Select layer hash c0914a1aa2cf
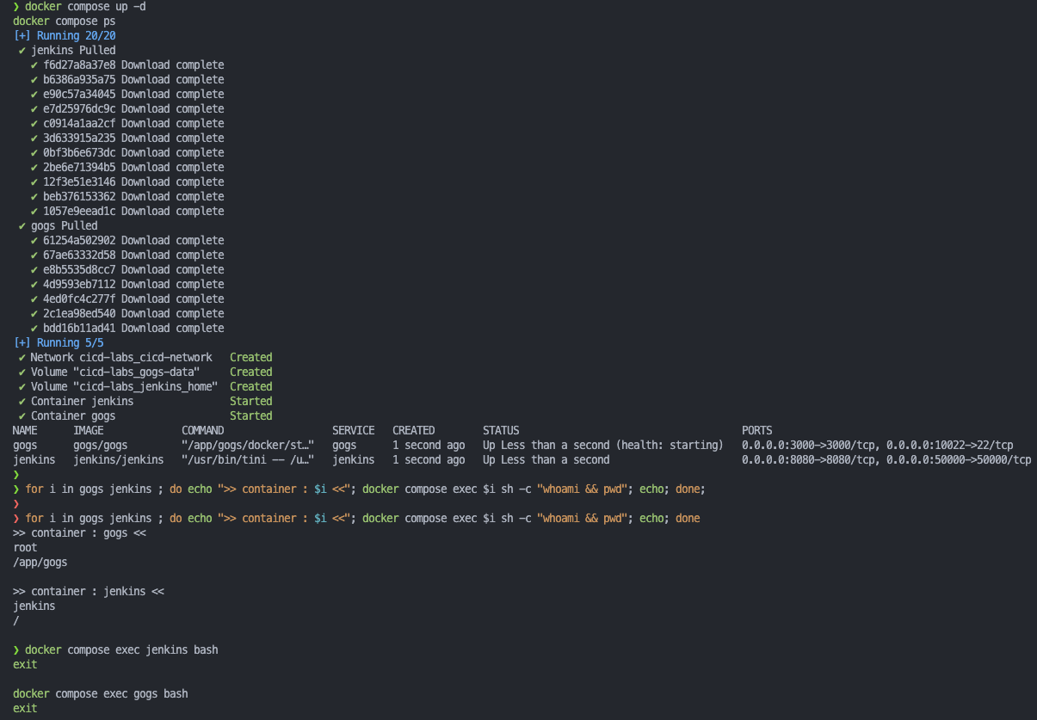 coord(79,124)
